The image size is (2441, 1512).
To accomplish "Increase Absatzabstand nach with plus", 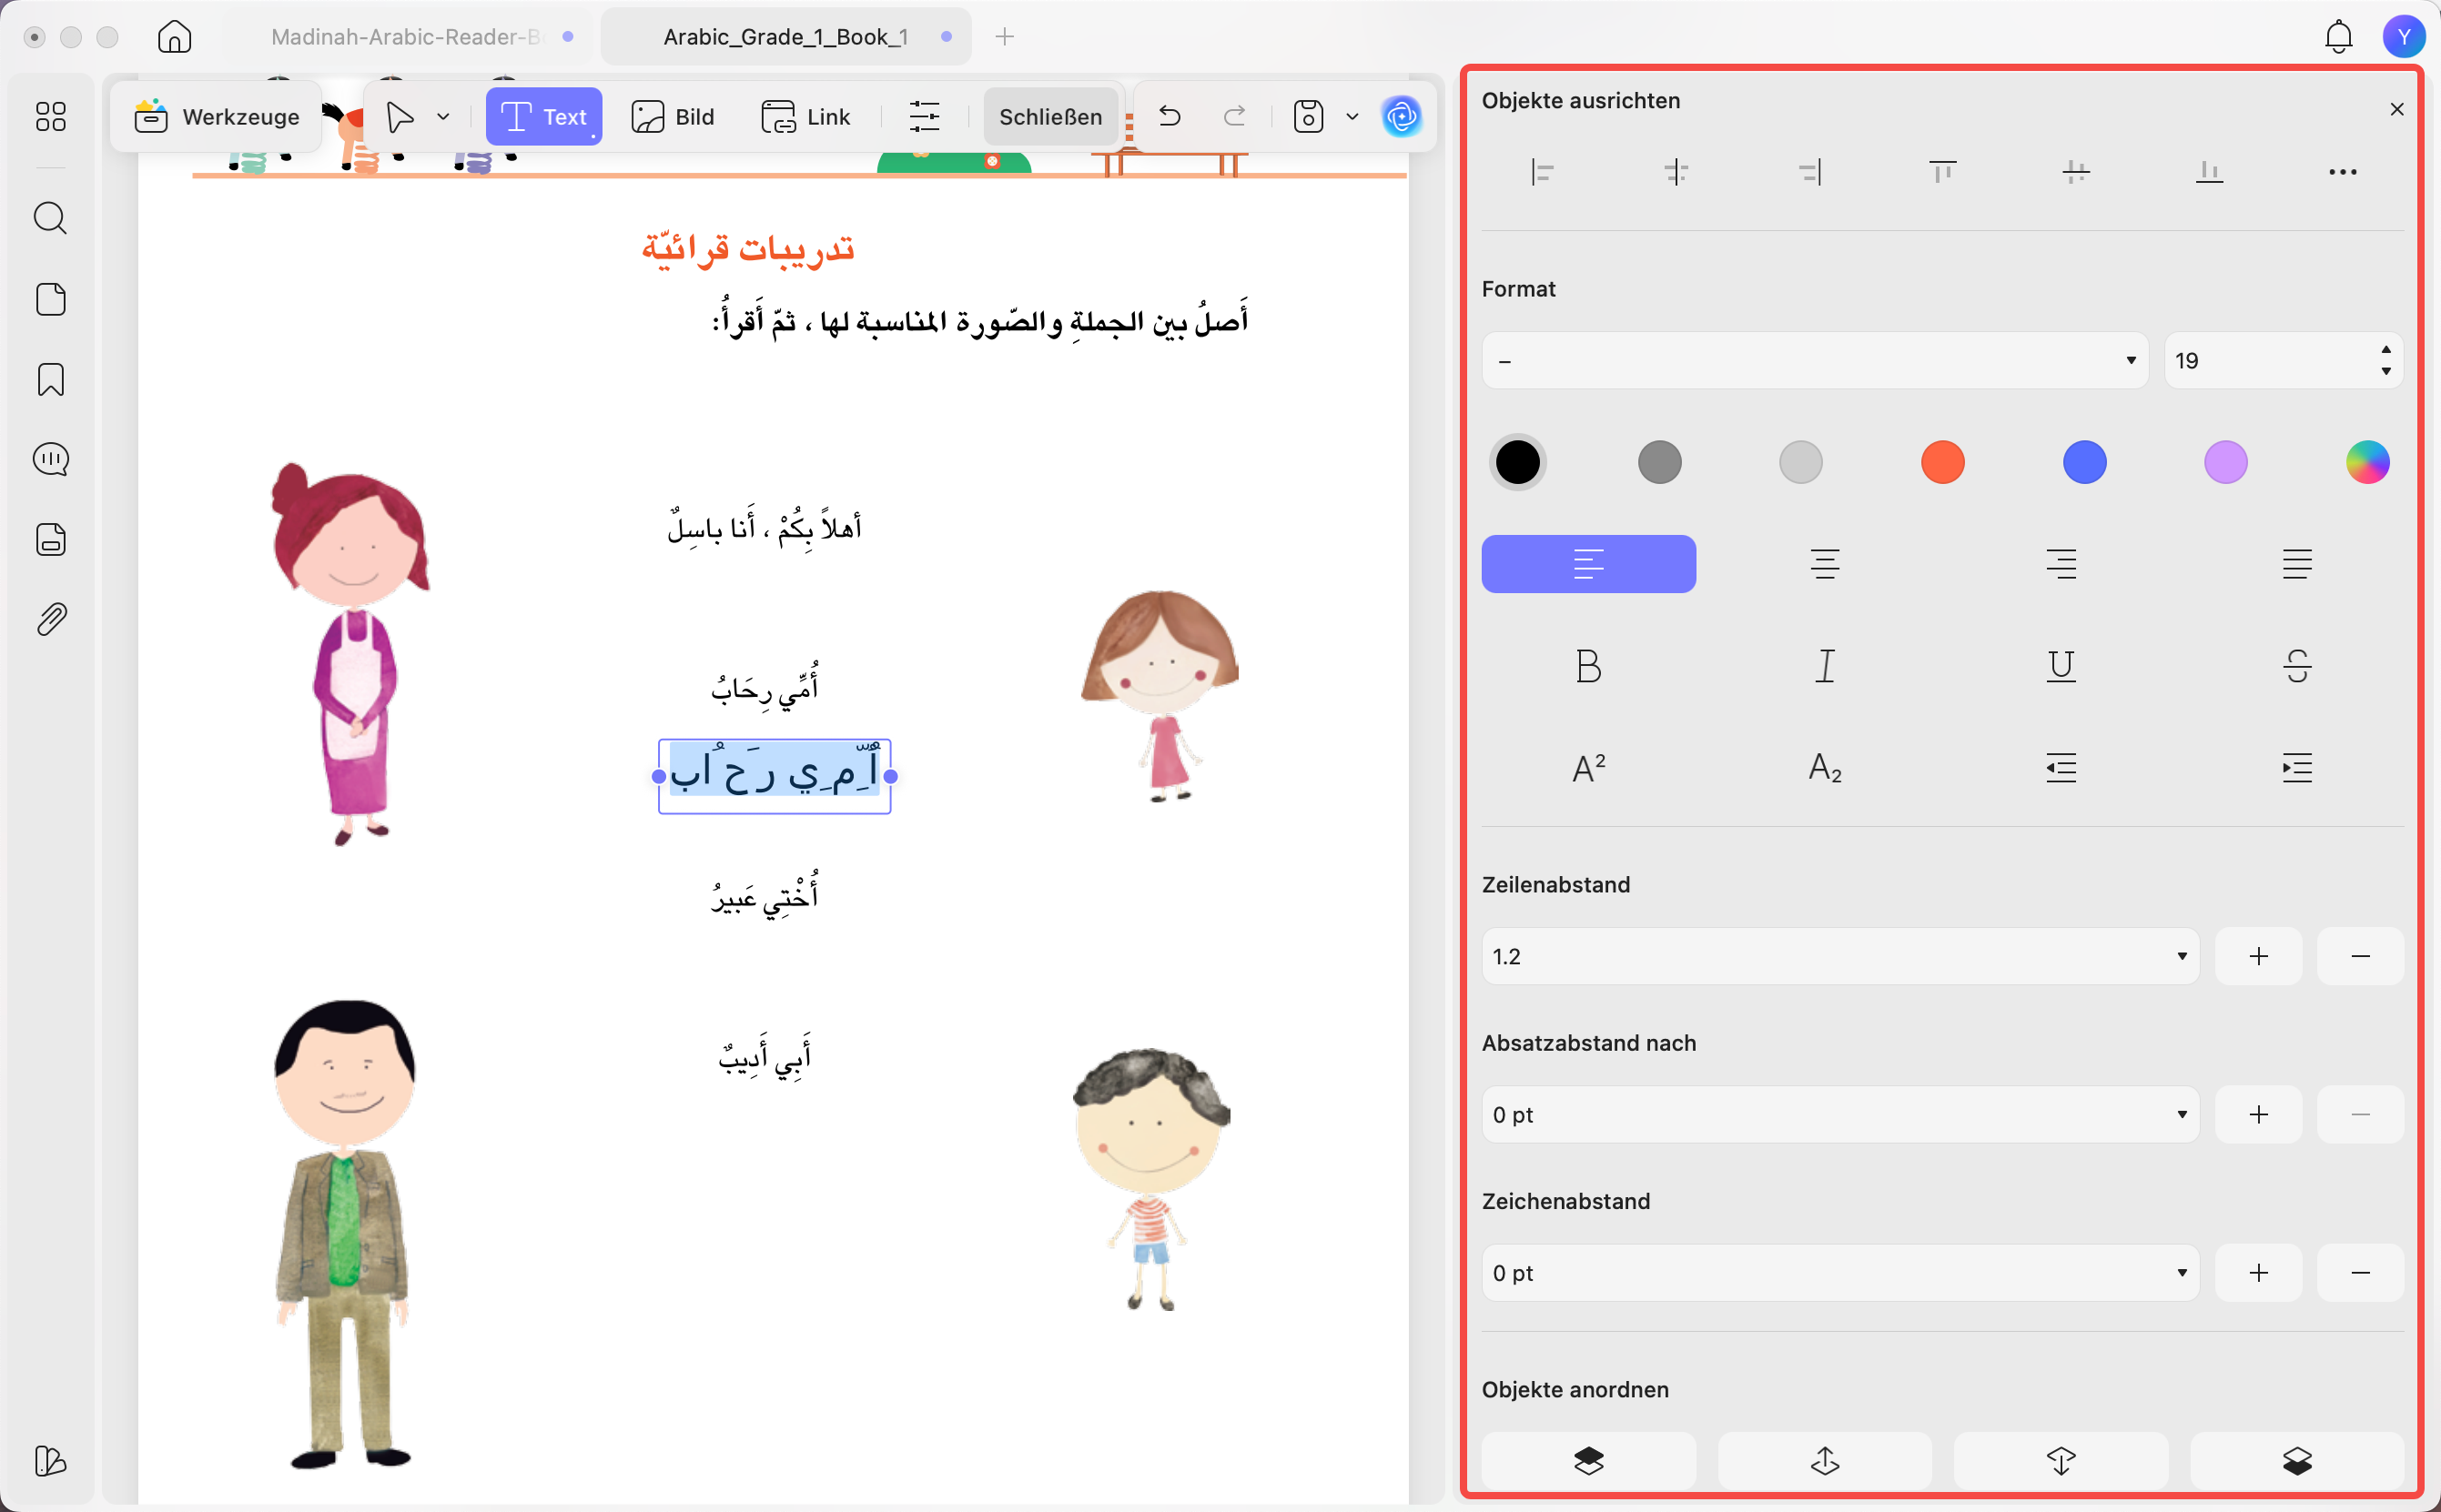I will [x=2258, y=1114].
